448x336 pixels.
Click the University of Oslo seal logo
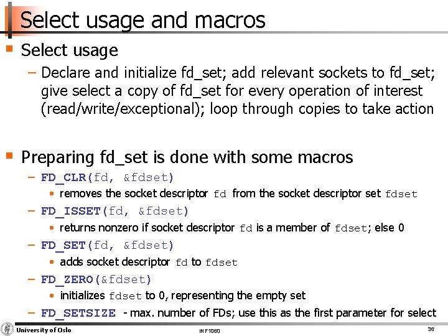coord(7,329)
